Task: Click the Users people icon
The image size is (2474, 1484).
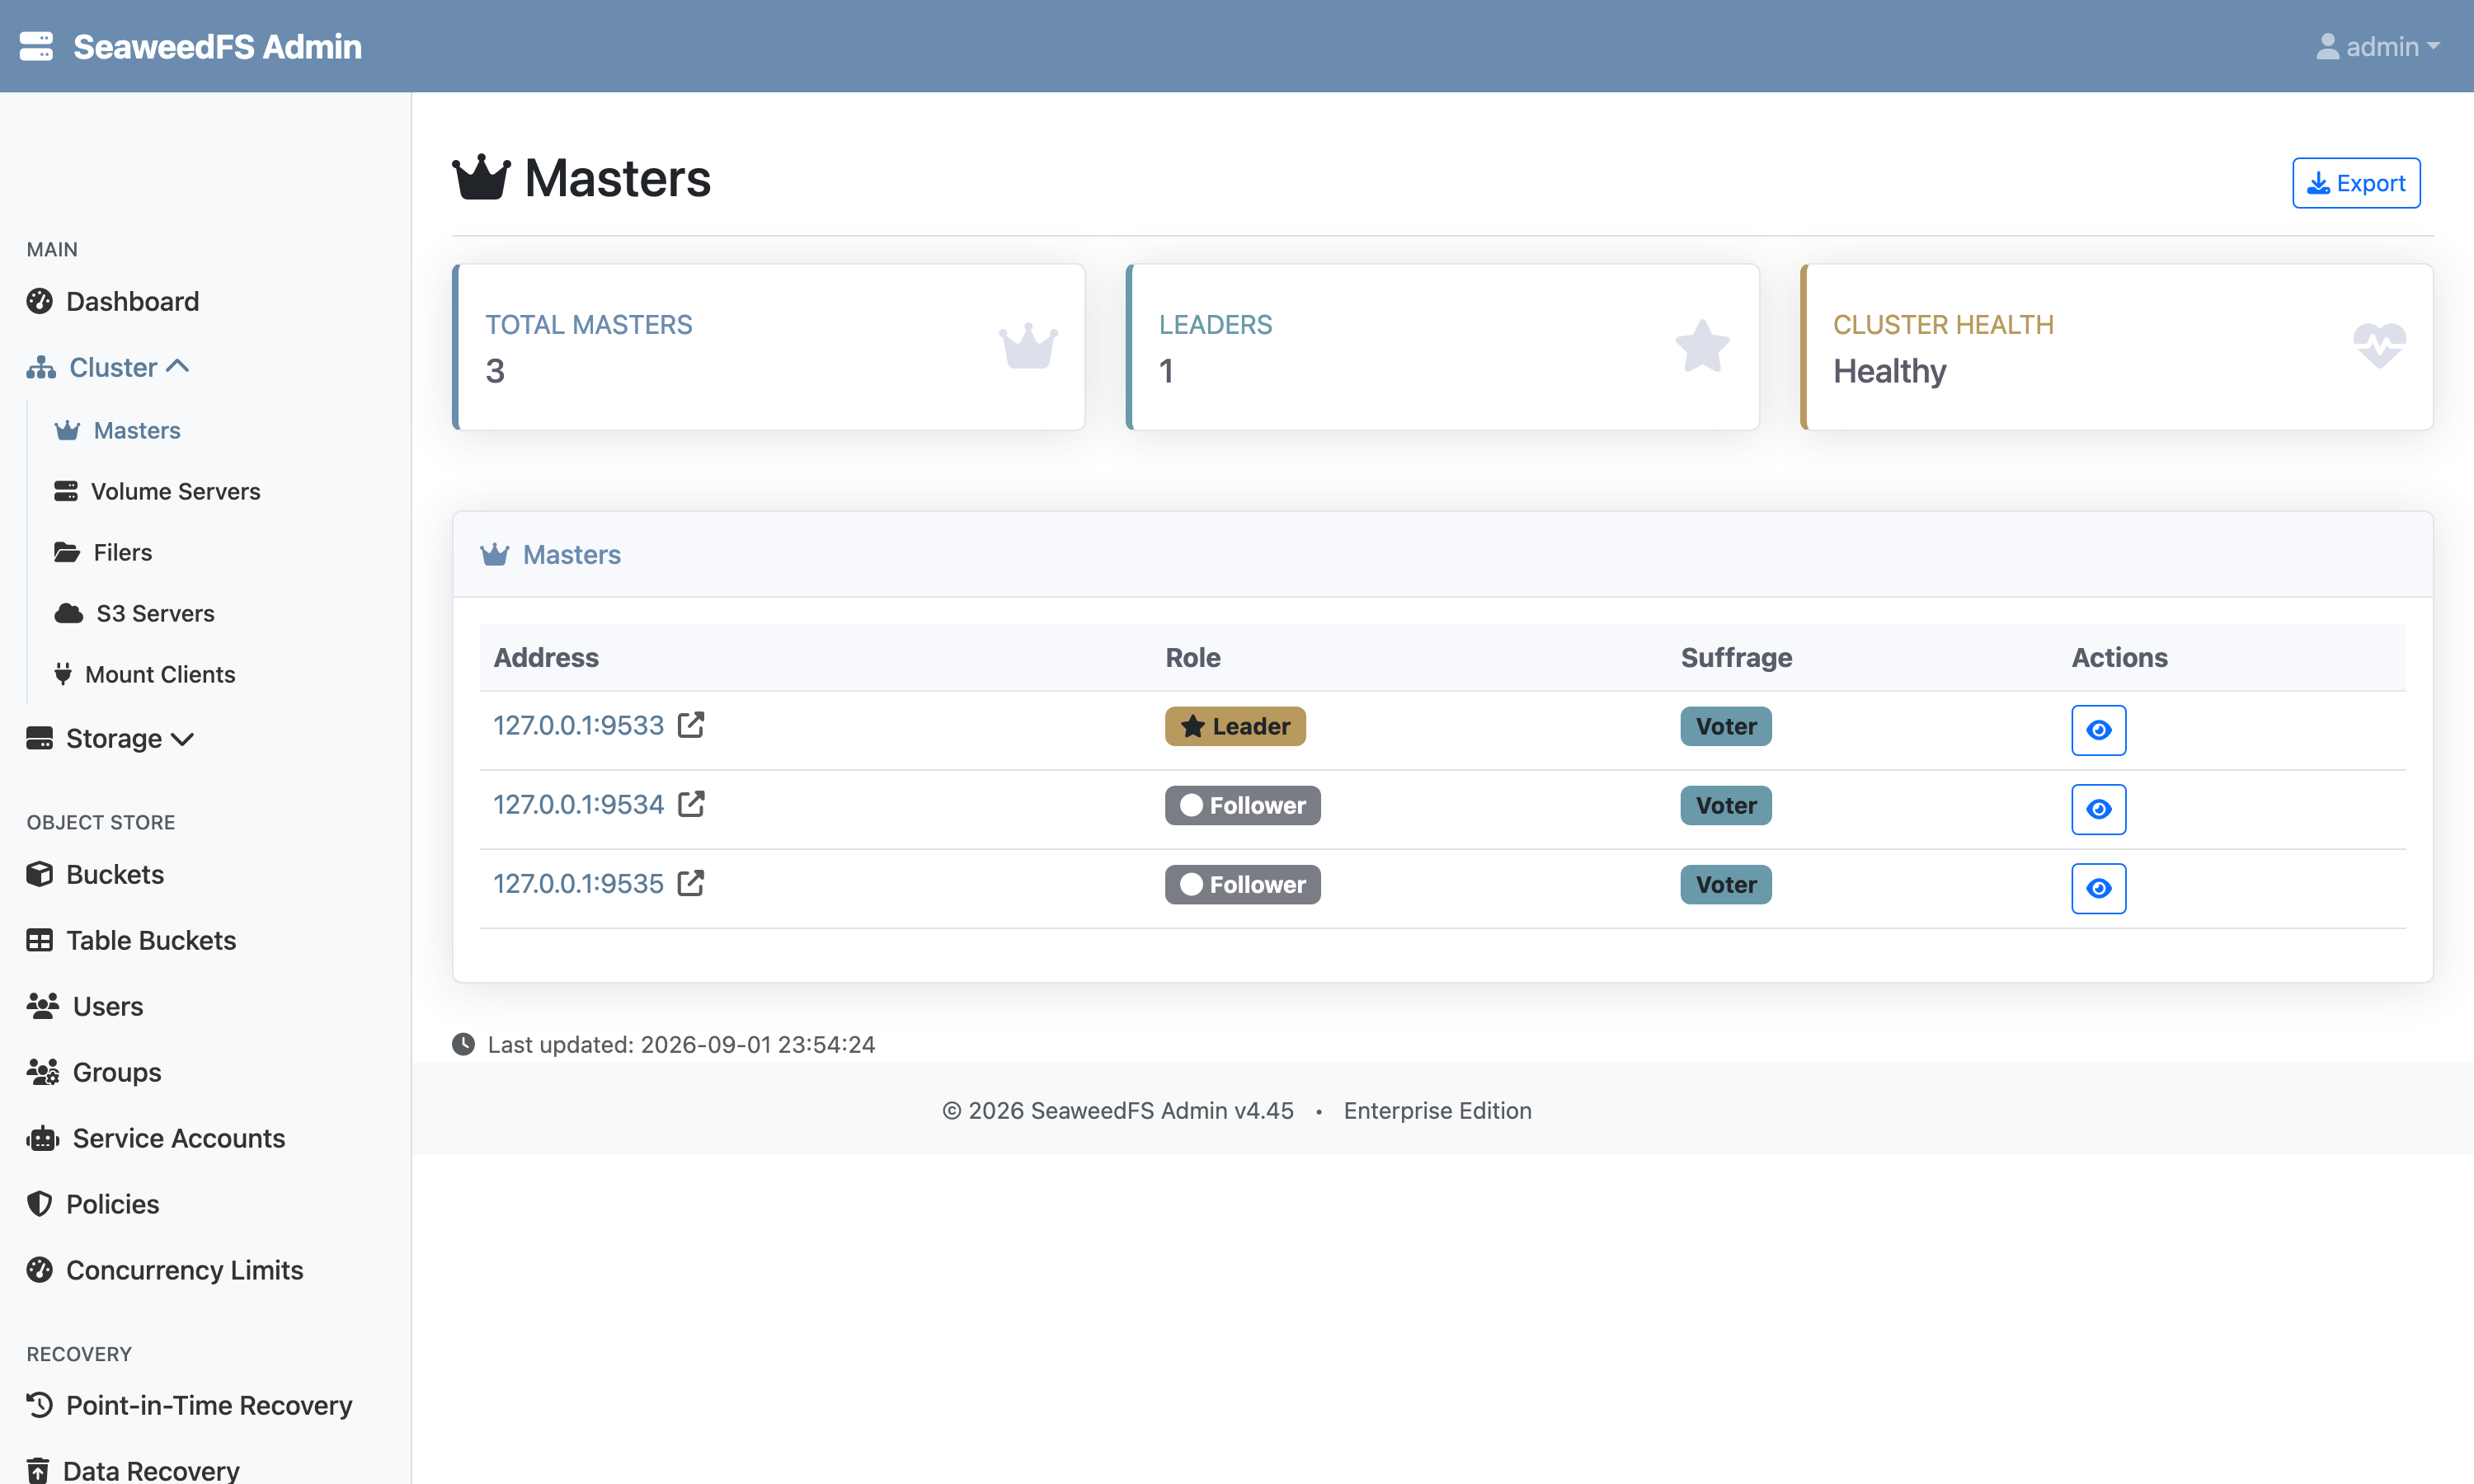Action: click(42, 1006)
